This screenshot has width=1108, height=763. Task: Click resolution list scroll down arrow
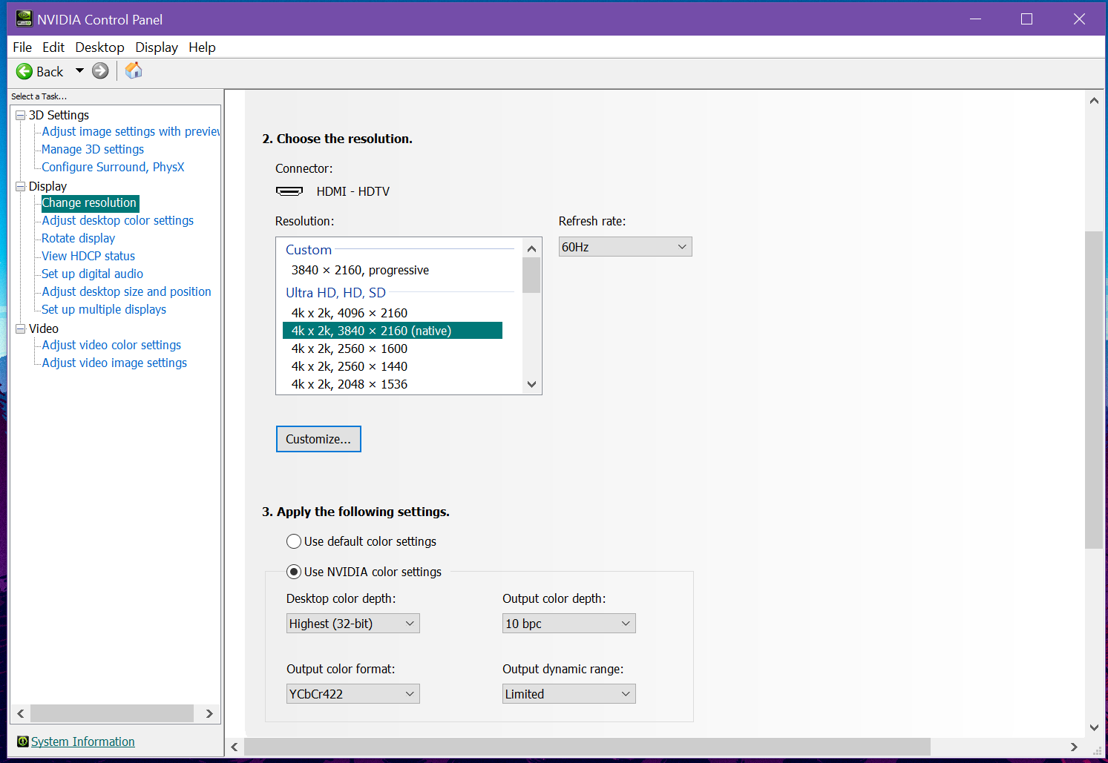(531, 384)
